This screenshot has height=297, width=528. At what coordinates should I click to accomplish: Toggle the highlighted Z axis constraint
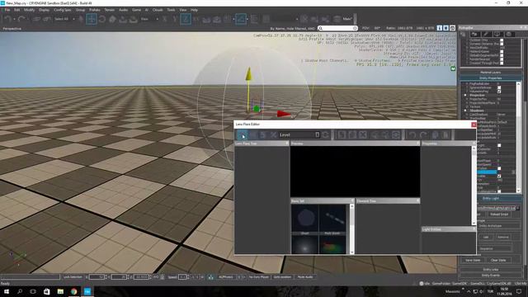[x=186, y=19]
